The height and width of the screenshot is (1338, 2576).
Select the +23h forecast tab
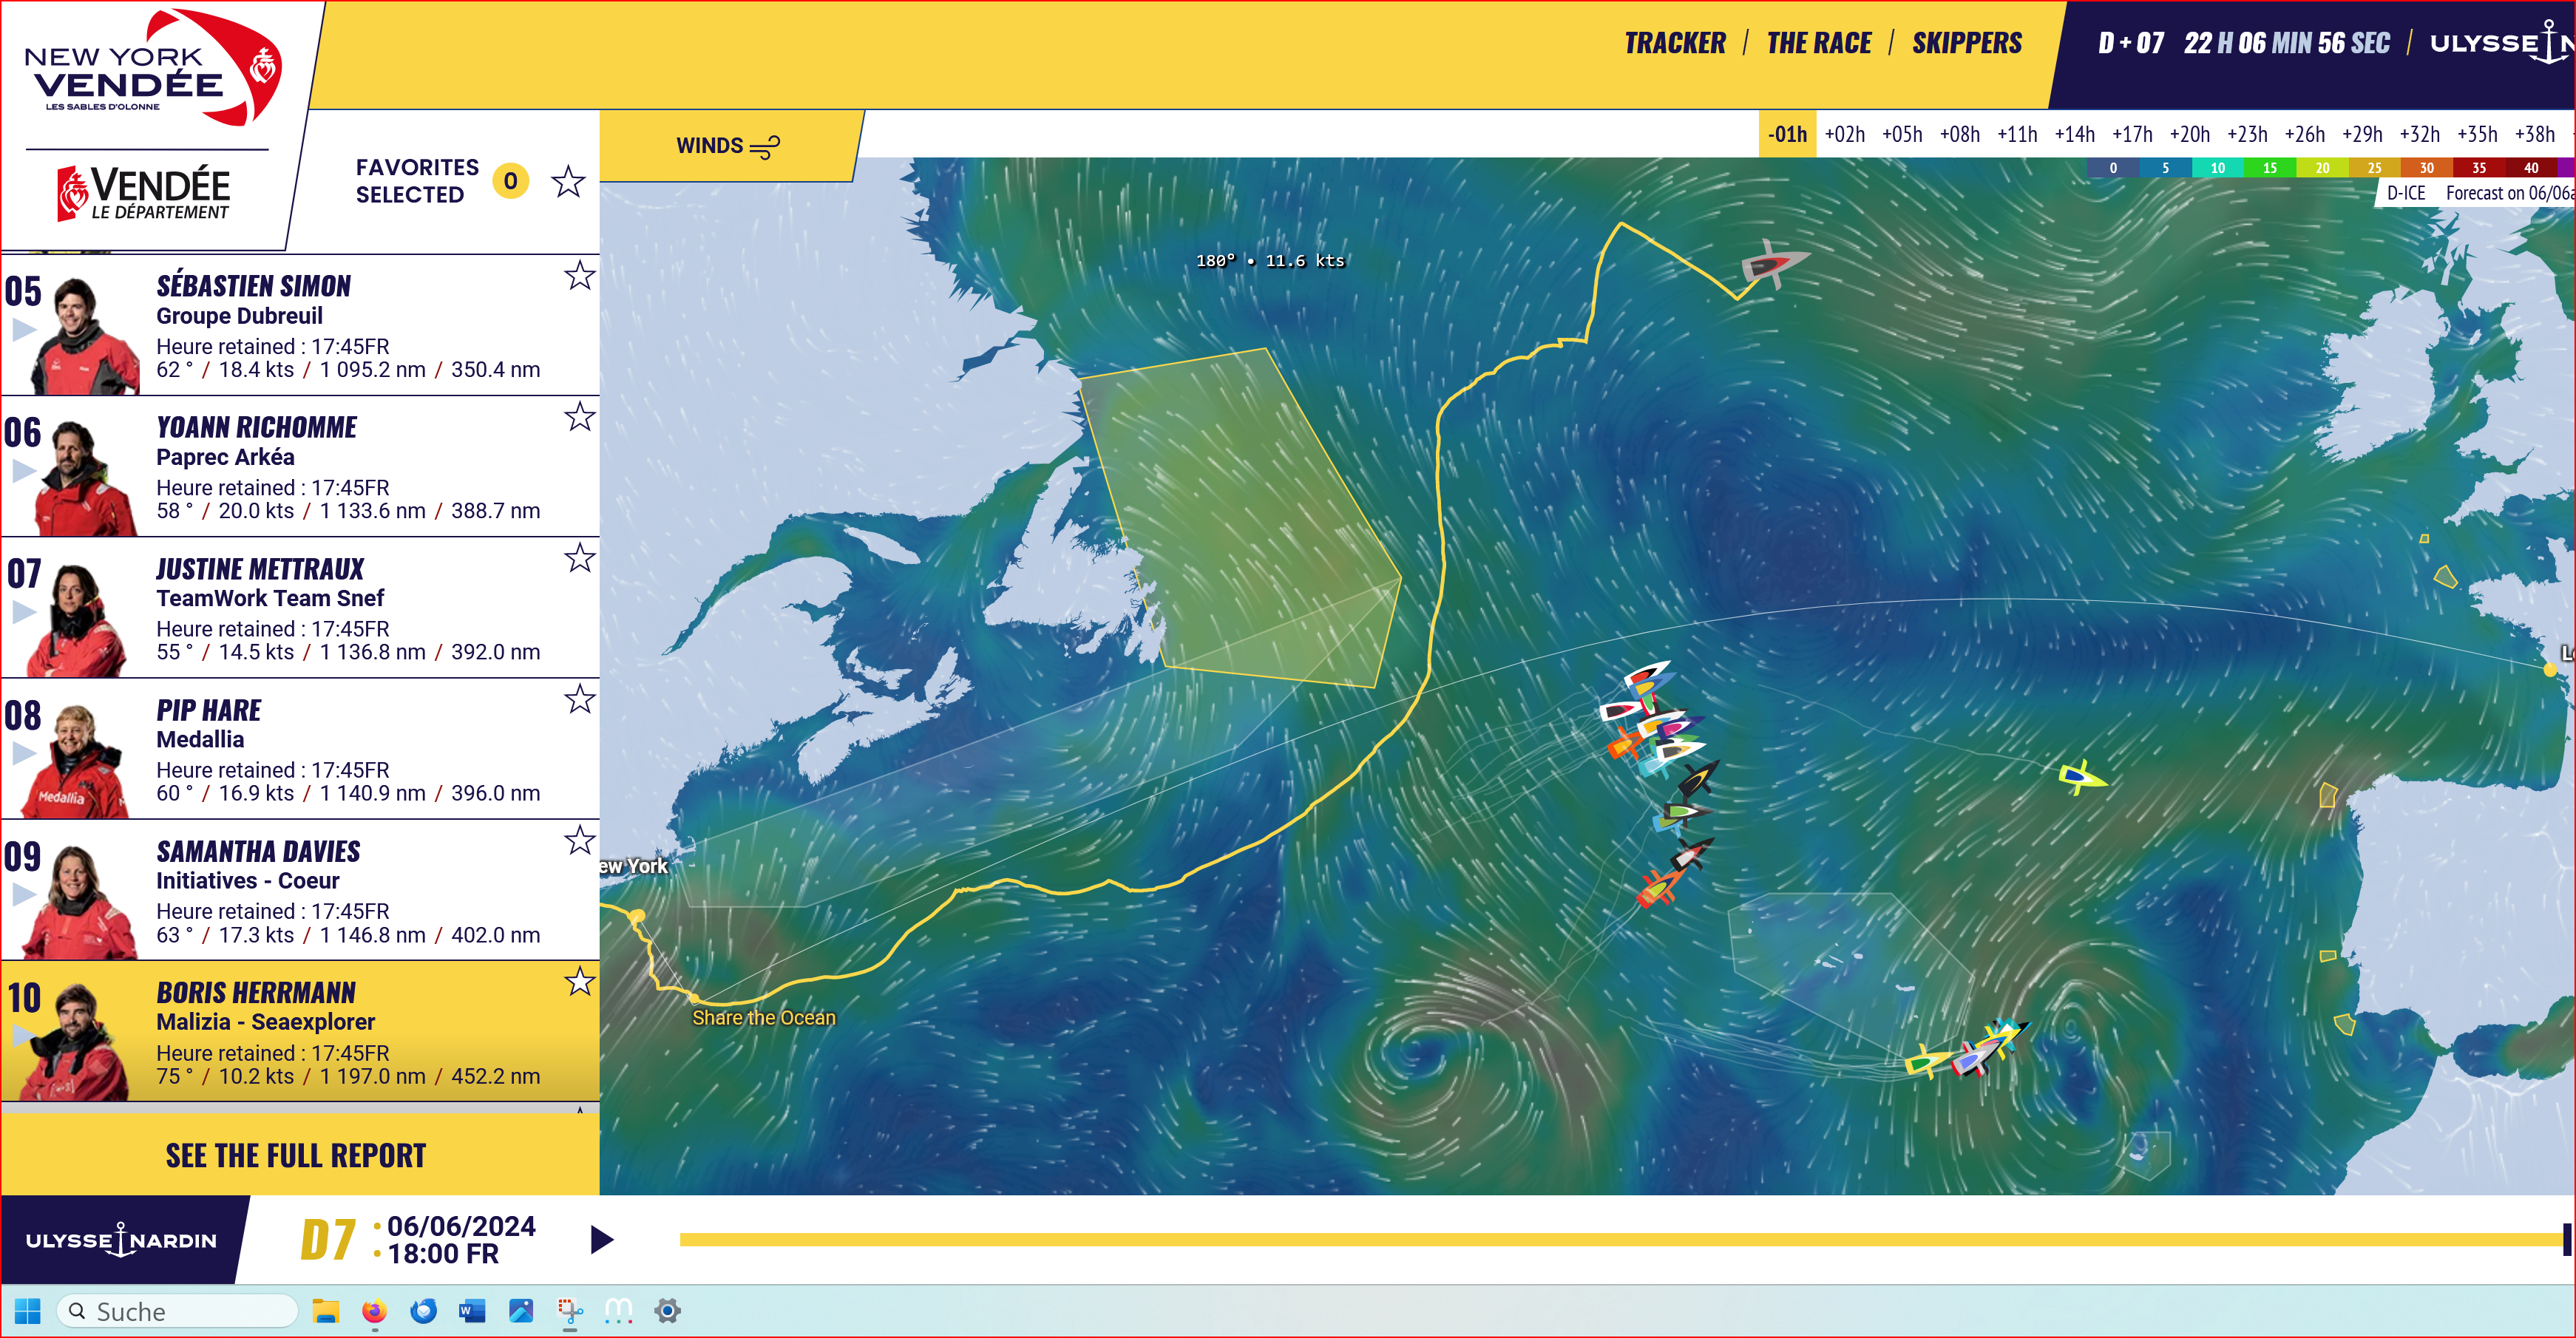click(x=2247, y=134)
